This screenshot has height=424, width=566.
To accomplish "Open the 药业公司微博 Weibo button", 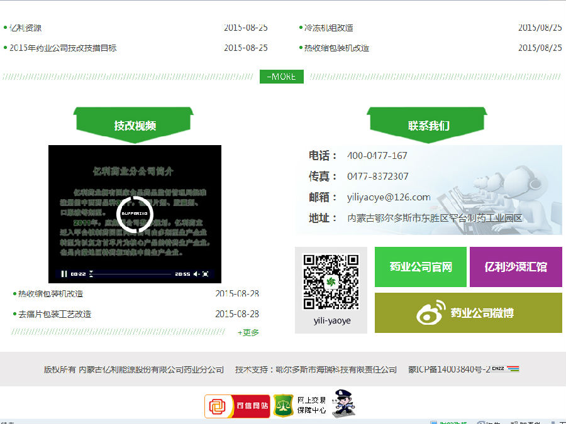I will click(x=468, y=313).
